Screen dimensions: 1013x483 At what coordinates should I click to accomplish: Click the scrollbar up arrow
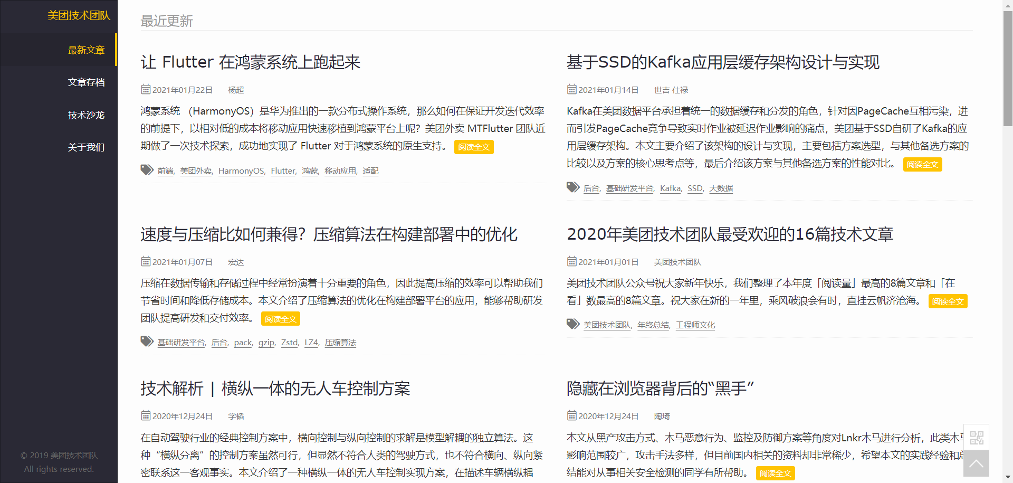1008,5
